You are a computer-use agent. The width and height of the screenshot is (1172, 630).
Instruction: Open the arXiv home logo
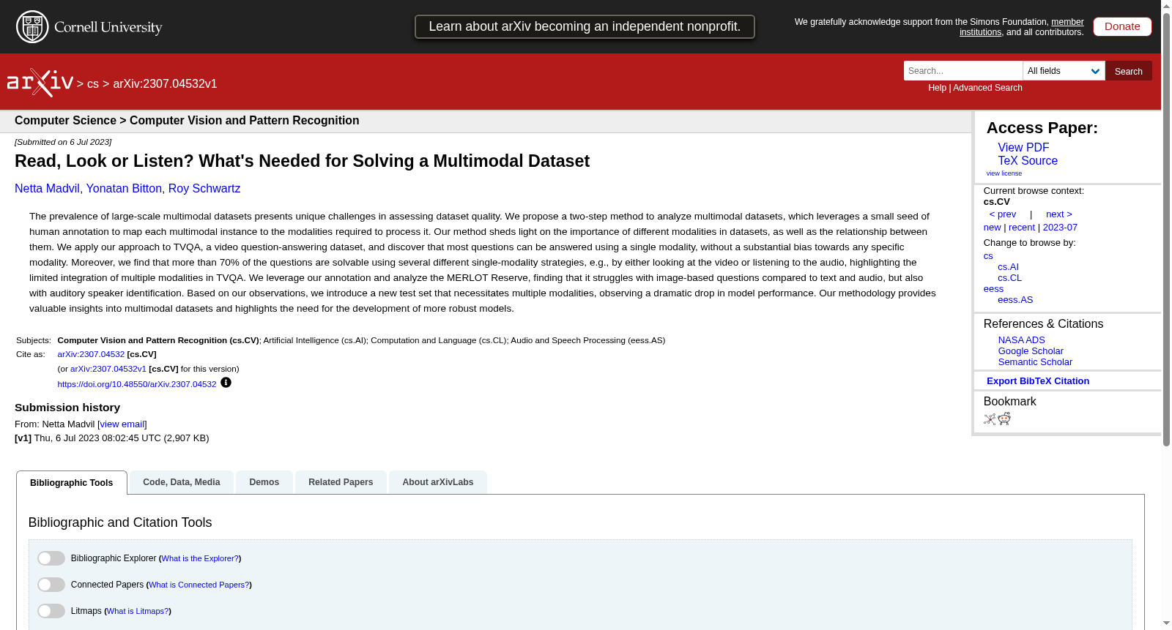pos(40,83)
